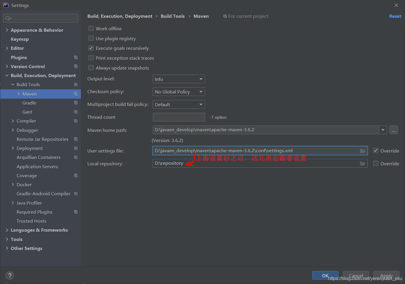This screenshot has width=405, height=284.
Task: Click the folder browse icon in User settings file
Action: (x=362, y=151)
